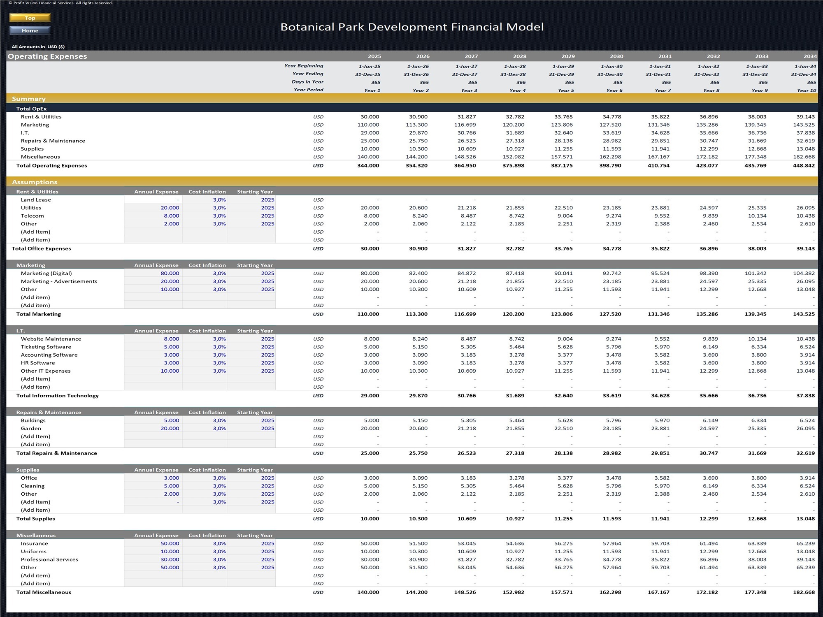Select Telecom annual expense cell 8.000
Screen dimensions: 823x617
(153, 216)
